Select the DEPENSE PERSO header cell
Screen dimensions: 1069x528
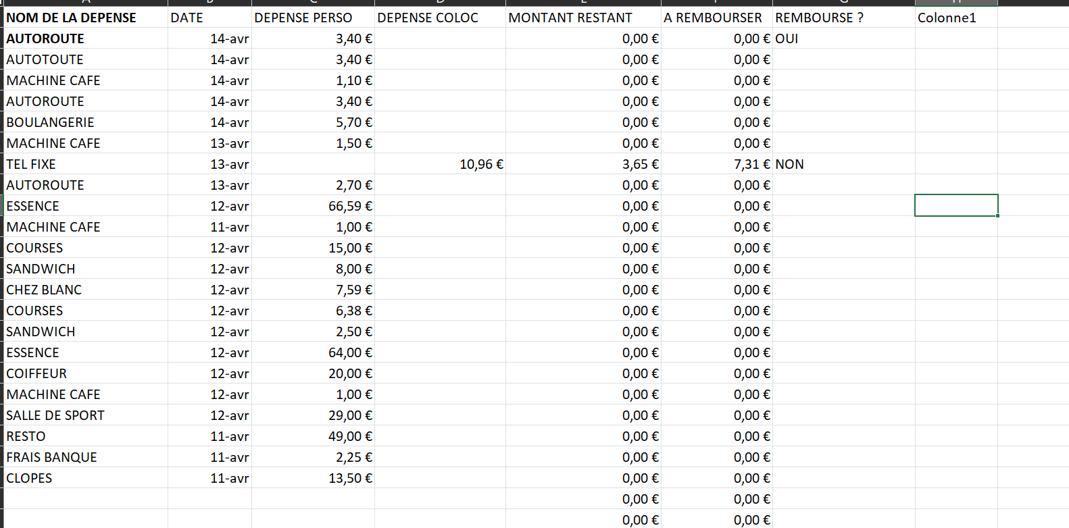313,18
